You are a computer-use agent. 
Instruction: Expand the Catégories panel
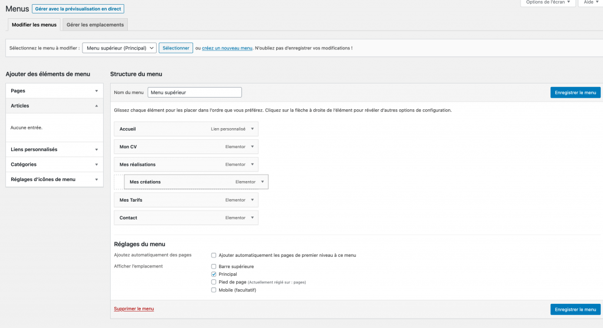click(x=54, y=165)
